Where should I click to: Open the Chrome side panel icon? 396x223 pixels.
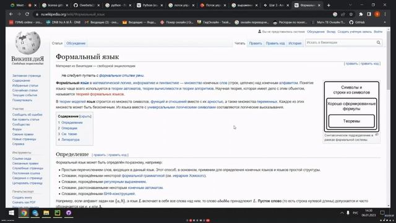click(x=369, y=14)
